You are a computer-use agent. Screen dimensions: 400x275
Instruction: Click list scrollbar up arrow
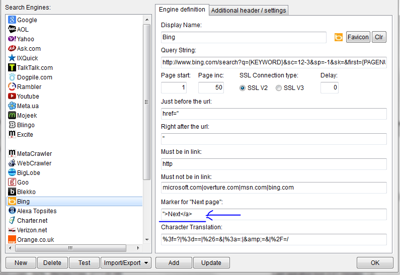point(147,20)
